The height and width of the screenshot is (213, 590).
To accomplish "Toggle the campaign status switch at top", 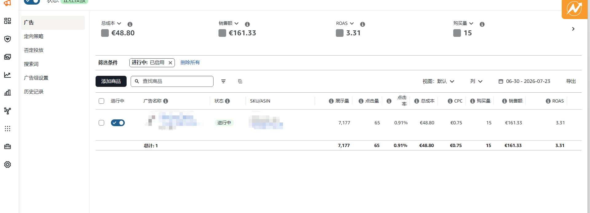I will (x=32, y=2).
